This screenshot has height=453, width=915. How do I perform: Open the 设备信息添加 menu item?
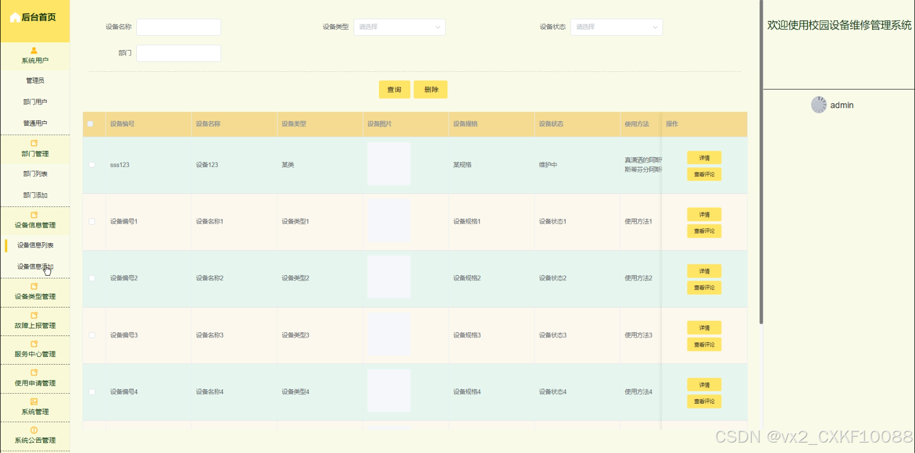35,267
